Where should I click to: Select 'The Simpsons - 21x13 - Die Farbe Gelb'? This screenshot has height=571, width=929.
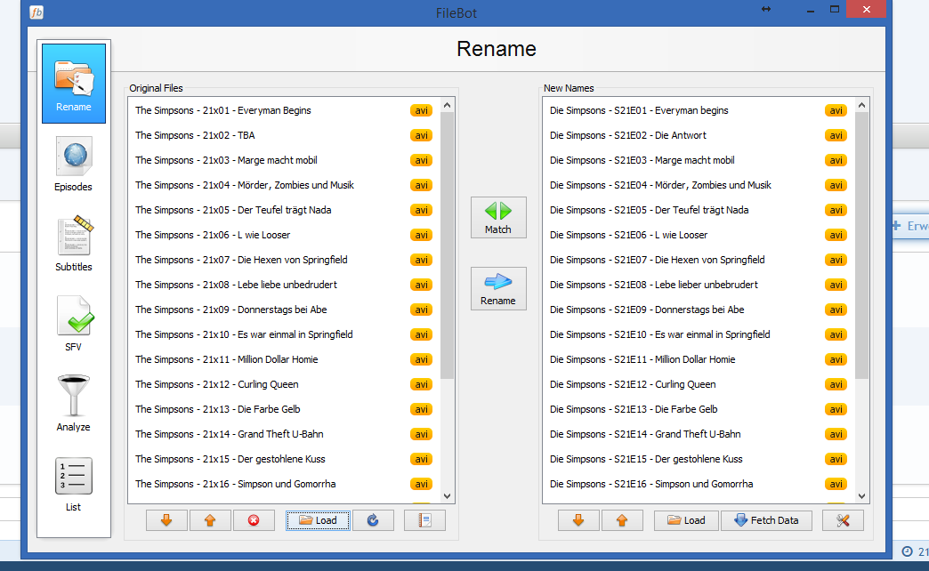(x=285, y=409)
